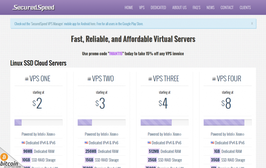The height and width of the screenshot is (168, 266).
Task: Open the DEDICATED servers page
Action: point(158,8)
